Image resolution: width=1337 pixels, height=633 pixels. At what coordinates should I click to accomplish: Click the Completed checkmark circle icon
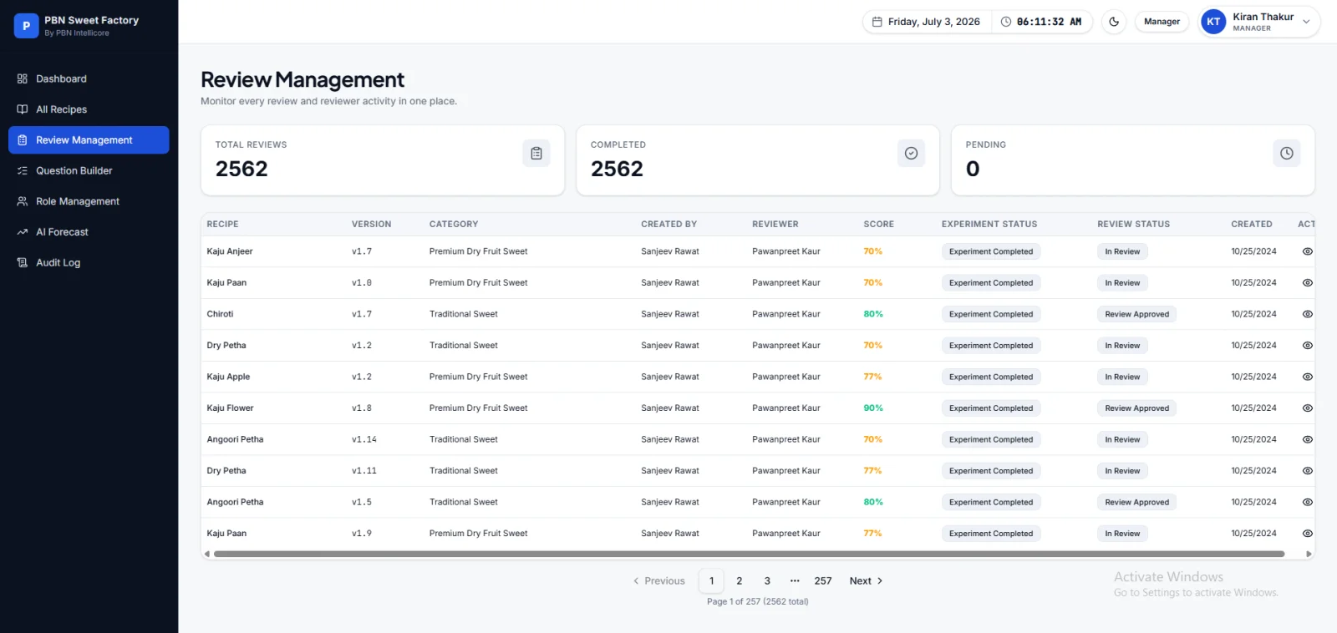[912, 154]
